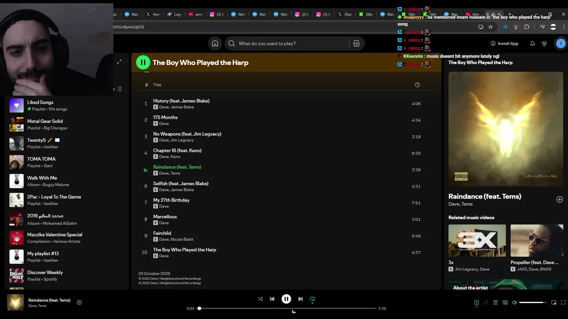Open the notifications bell
Screen dimensions: 568x319
coord(532,43)
